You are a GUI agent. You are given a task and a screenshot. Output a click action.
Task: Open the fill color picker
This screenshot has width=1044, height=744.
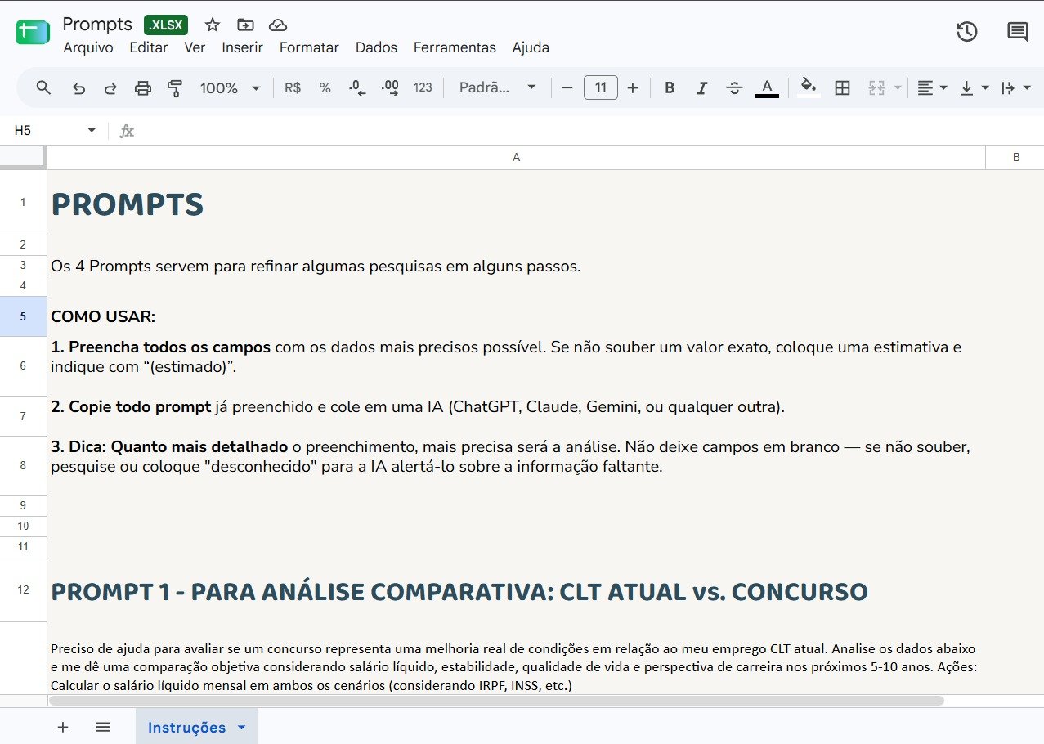[x=809, y=87]
